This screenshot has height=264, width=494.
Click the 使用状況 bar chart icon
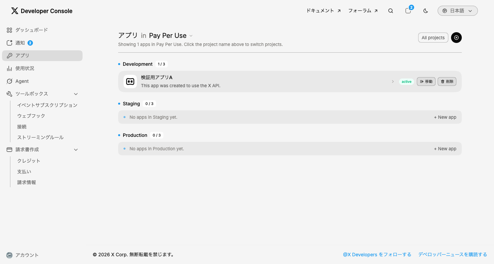point(9,68)
